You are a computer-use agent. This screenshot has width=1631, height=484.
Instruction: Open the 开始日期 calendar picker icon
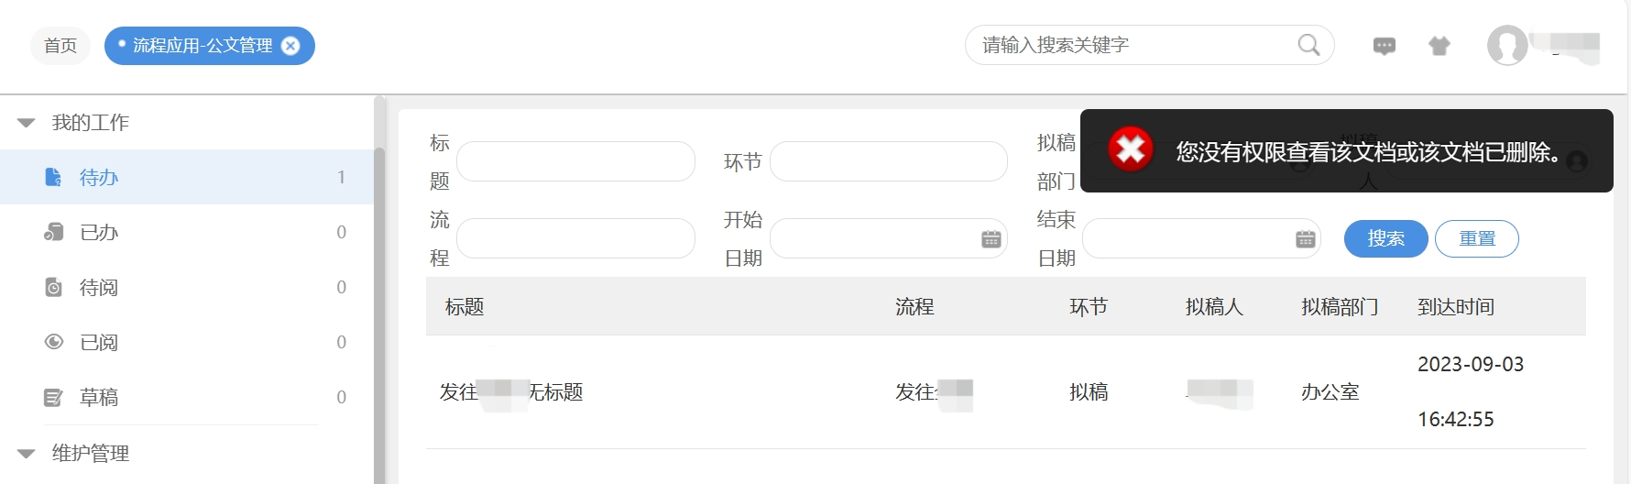click(x=991, y=239)
